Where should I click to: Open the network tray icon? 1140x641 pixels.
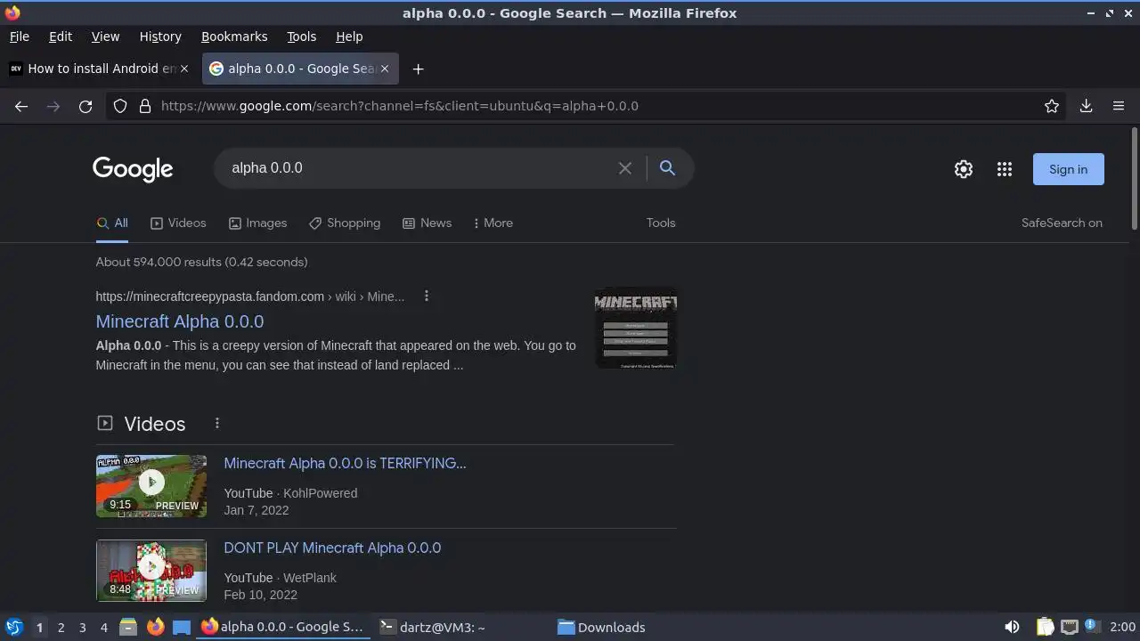[x=1070, y=627]
